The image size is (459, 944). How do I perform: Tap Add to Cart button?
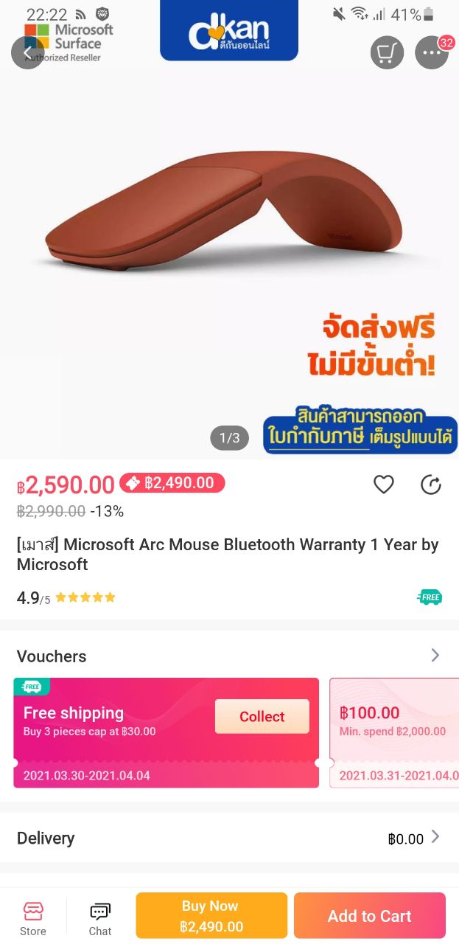click(x=370, y=915)
